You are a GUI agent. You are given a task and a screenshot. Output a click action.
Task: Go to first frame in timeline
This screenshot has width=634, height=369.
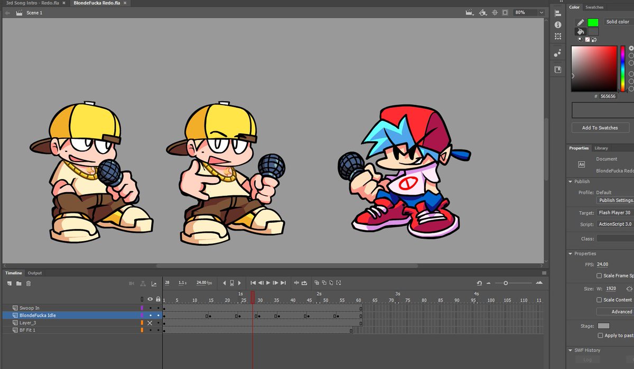[x=253, y=283]
